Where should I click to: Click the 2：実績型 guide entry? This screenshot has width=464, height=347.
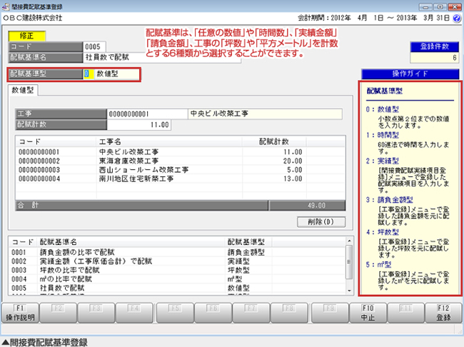point(382,161)
